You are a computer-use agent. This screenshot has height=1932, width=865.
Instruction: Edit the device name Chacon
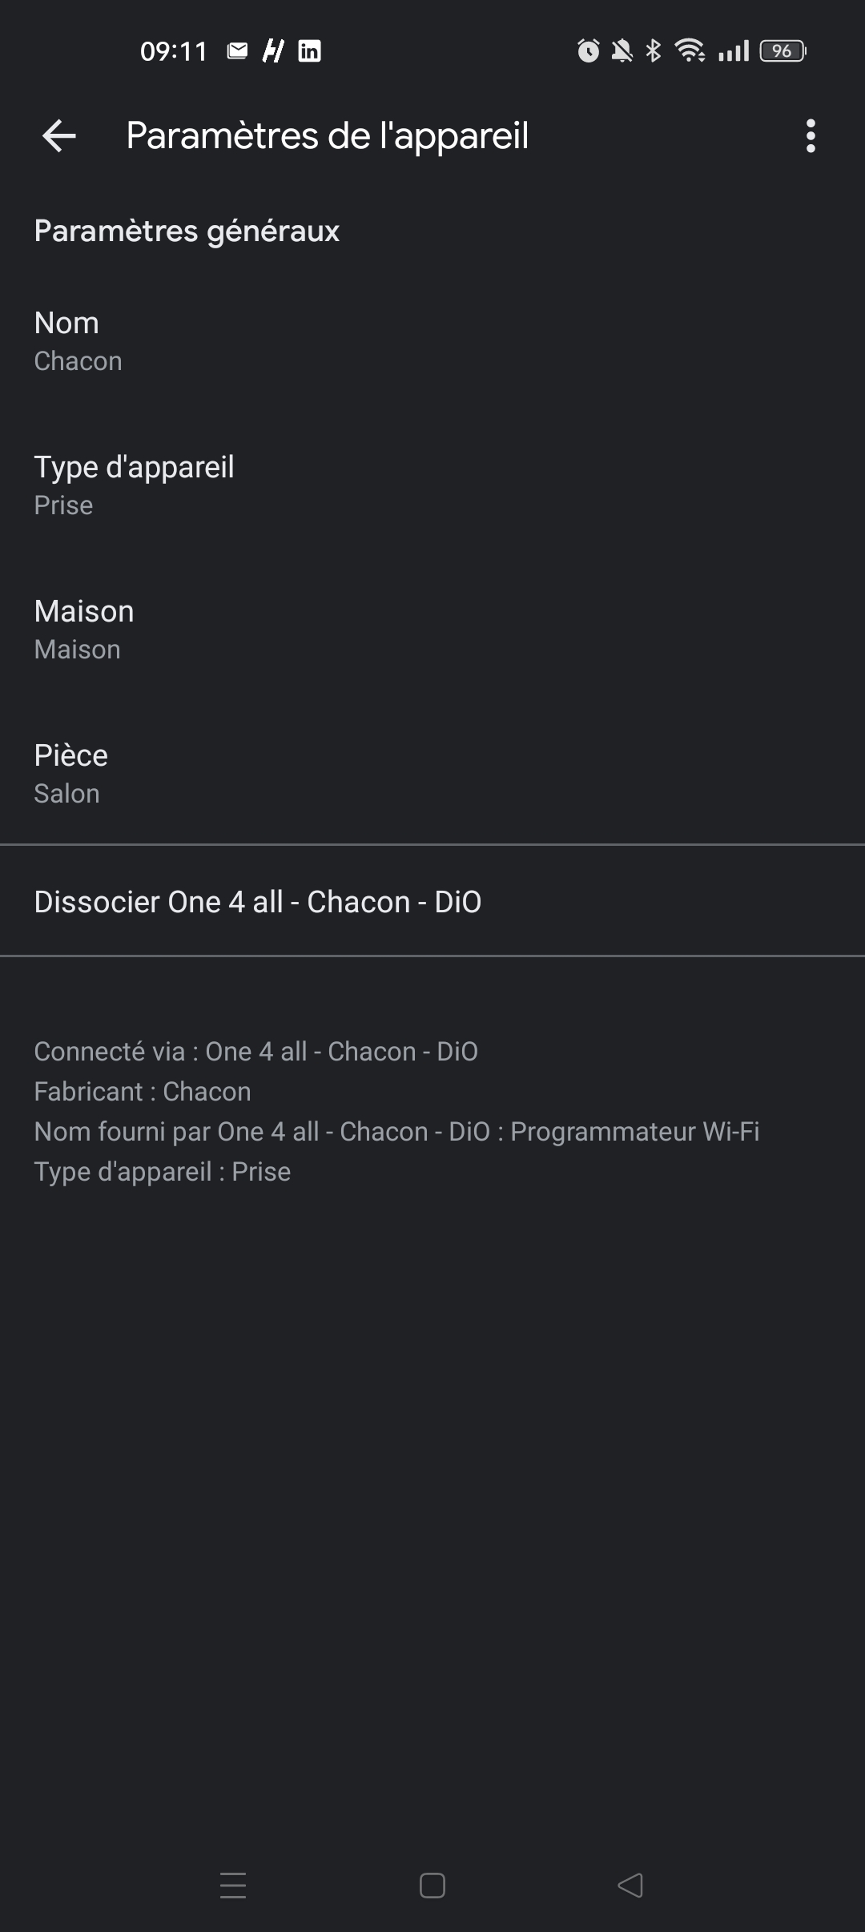click(432, 341)
